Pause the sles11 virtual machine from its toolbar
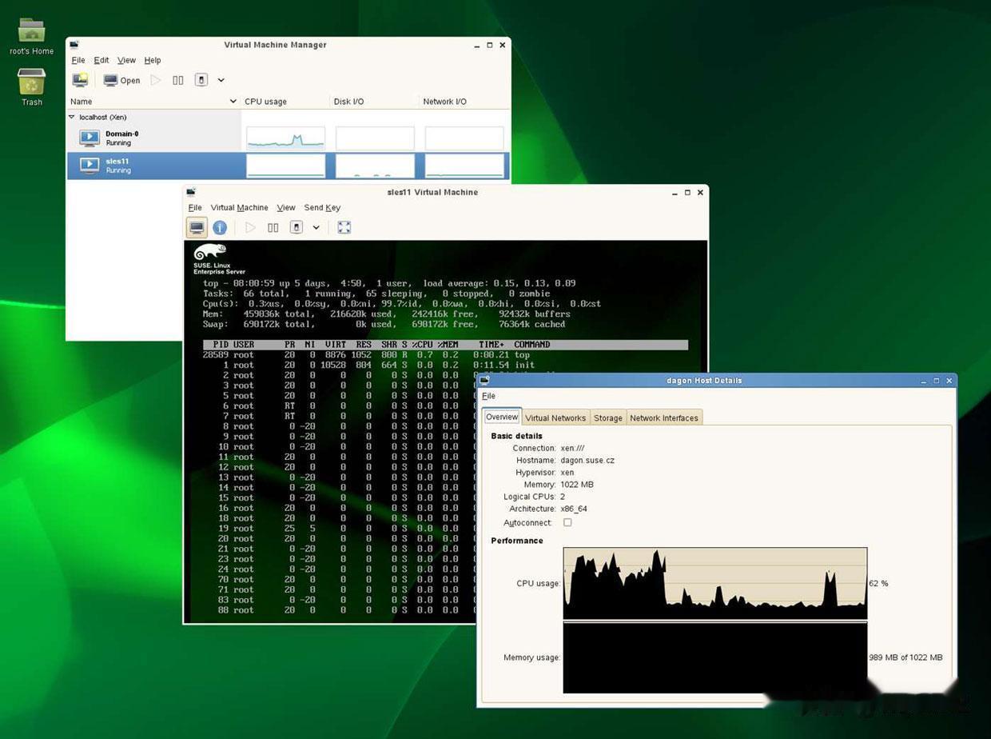The width and height of the screenshot is (991, 739). pyautogui.click(x=273, y=227)
